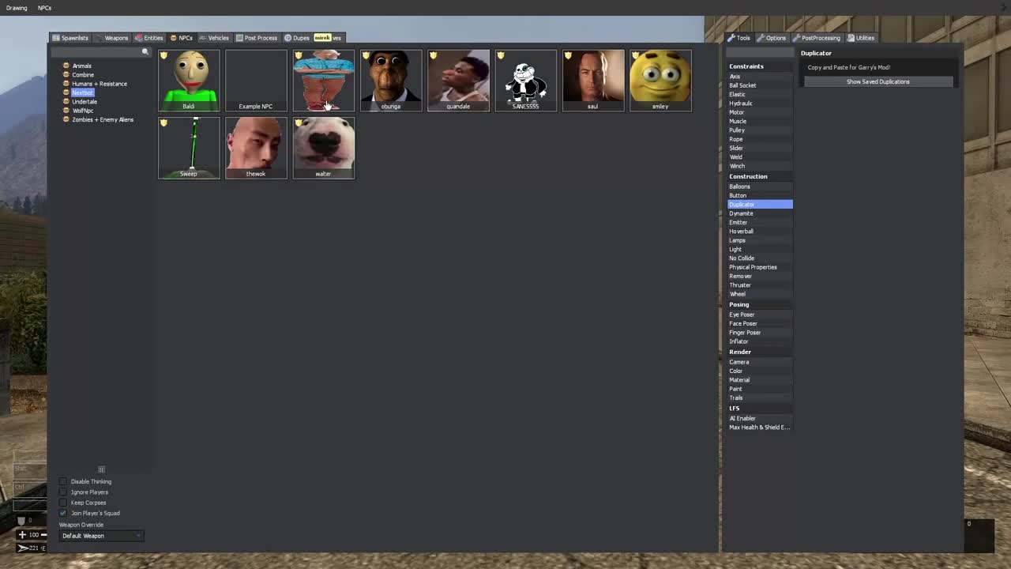This screenshot has width=1011, height=569.
Task: Spawn the quandale nextbot
Action: pos(458,81)
